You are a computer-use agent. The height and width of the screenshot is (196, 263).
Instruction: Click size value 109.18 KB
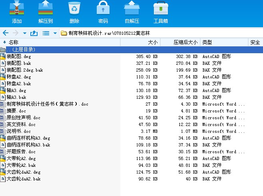147,145
